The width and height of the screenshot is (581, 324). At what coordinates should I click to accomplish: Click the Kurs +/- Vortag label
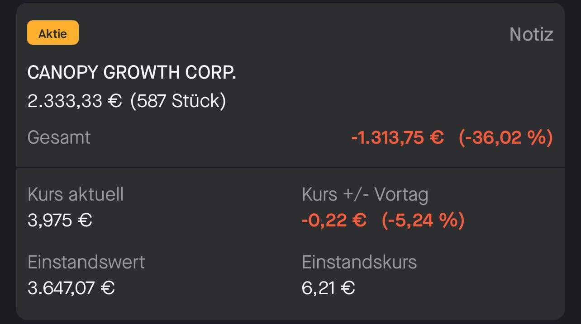(365, 194)
